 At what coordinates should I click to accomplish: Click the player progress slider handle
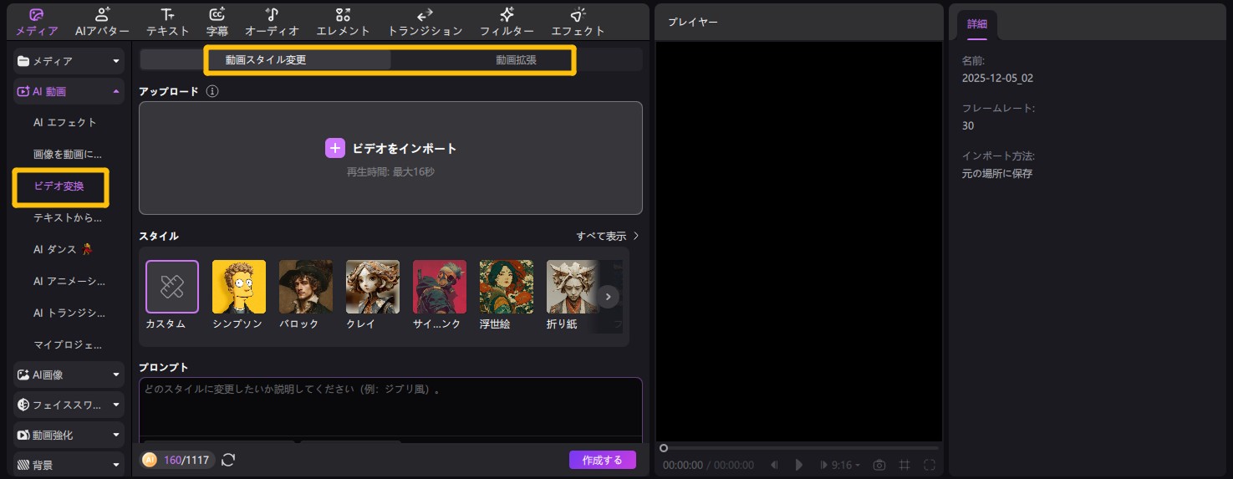pos(664,448)
